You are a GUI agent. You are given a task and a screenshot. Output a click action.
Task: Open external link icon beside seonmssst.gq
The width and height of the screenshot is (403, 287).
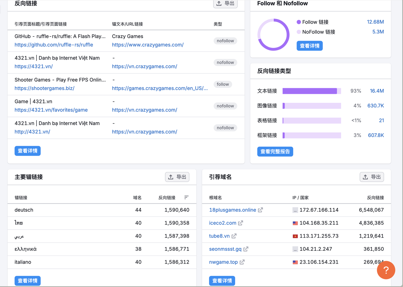(x=246, y=249)
